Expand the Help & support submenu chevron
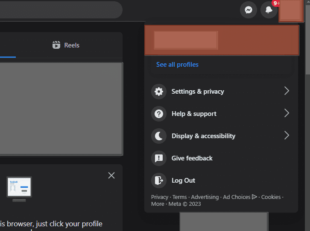Viewport: 310px width, 231px height. [x=287, y=113]
